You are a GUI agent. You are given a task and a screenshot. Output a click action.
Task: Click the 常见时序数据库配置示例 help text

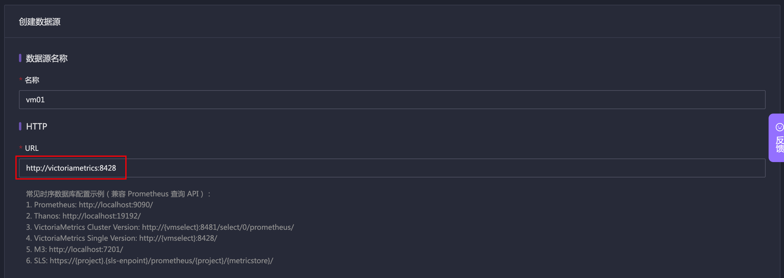click(x=119, y=194)
